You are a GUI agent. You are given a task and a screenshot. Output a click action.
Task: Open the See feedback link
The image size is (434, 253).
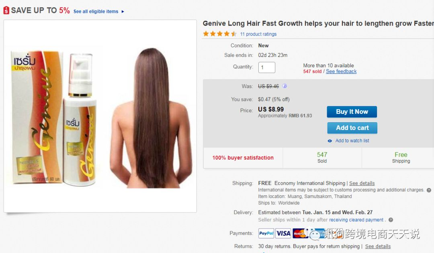point(341,71)
